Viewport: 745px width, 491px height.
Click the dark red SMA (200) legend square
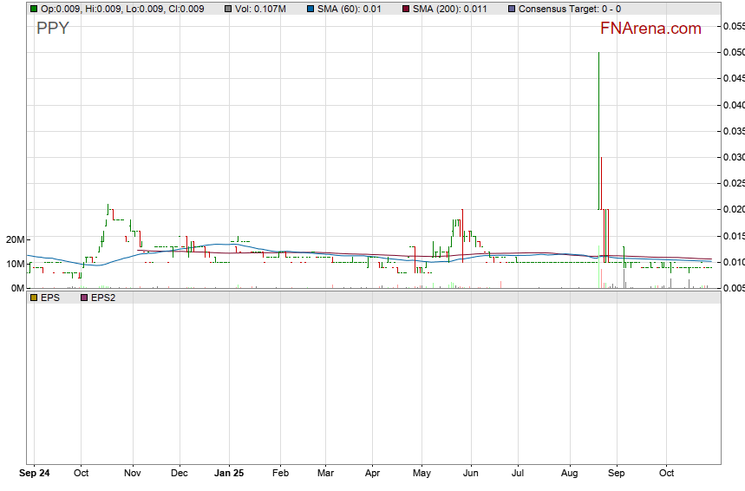(406, 9)
